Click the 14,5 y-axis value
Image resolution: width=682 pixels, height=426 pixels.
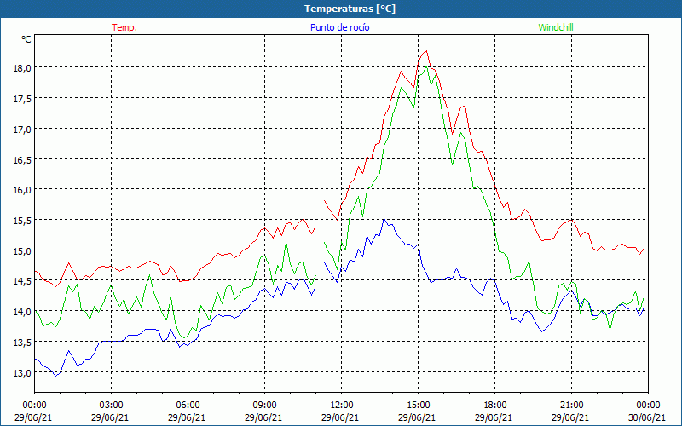[x=24, y=281]
